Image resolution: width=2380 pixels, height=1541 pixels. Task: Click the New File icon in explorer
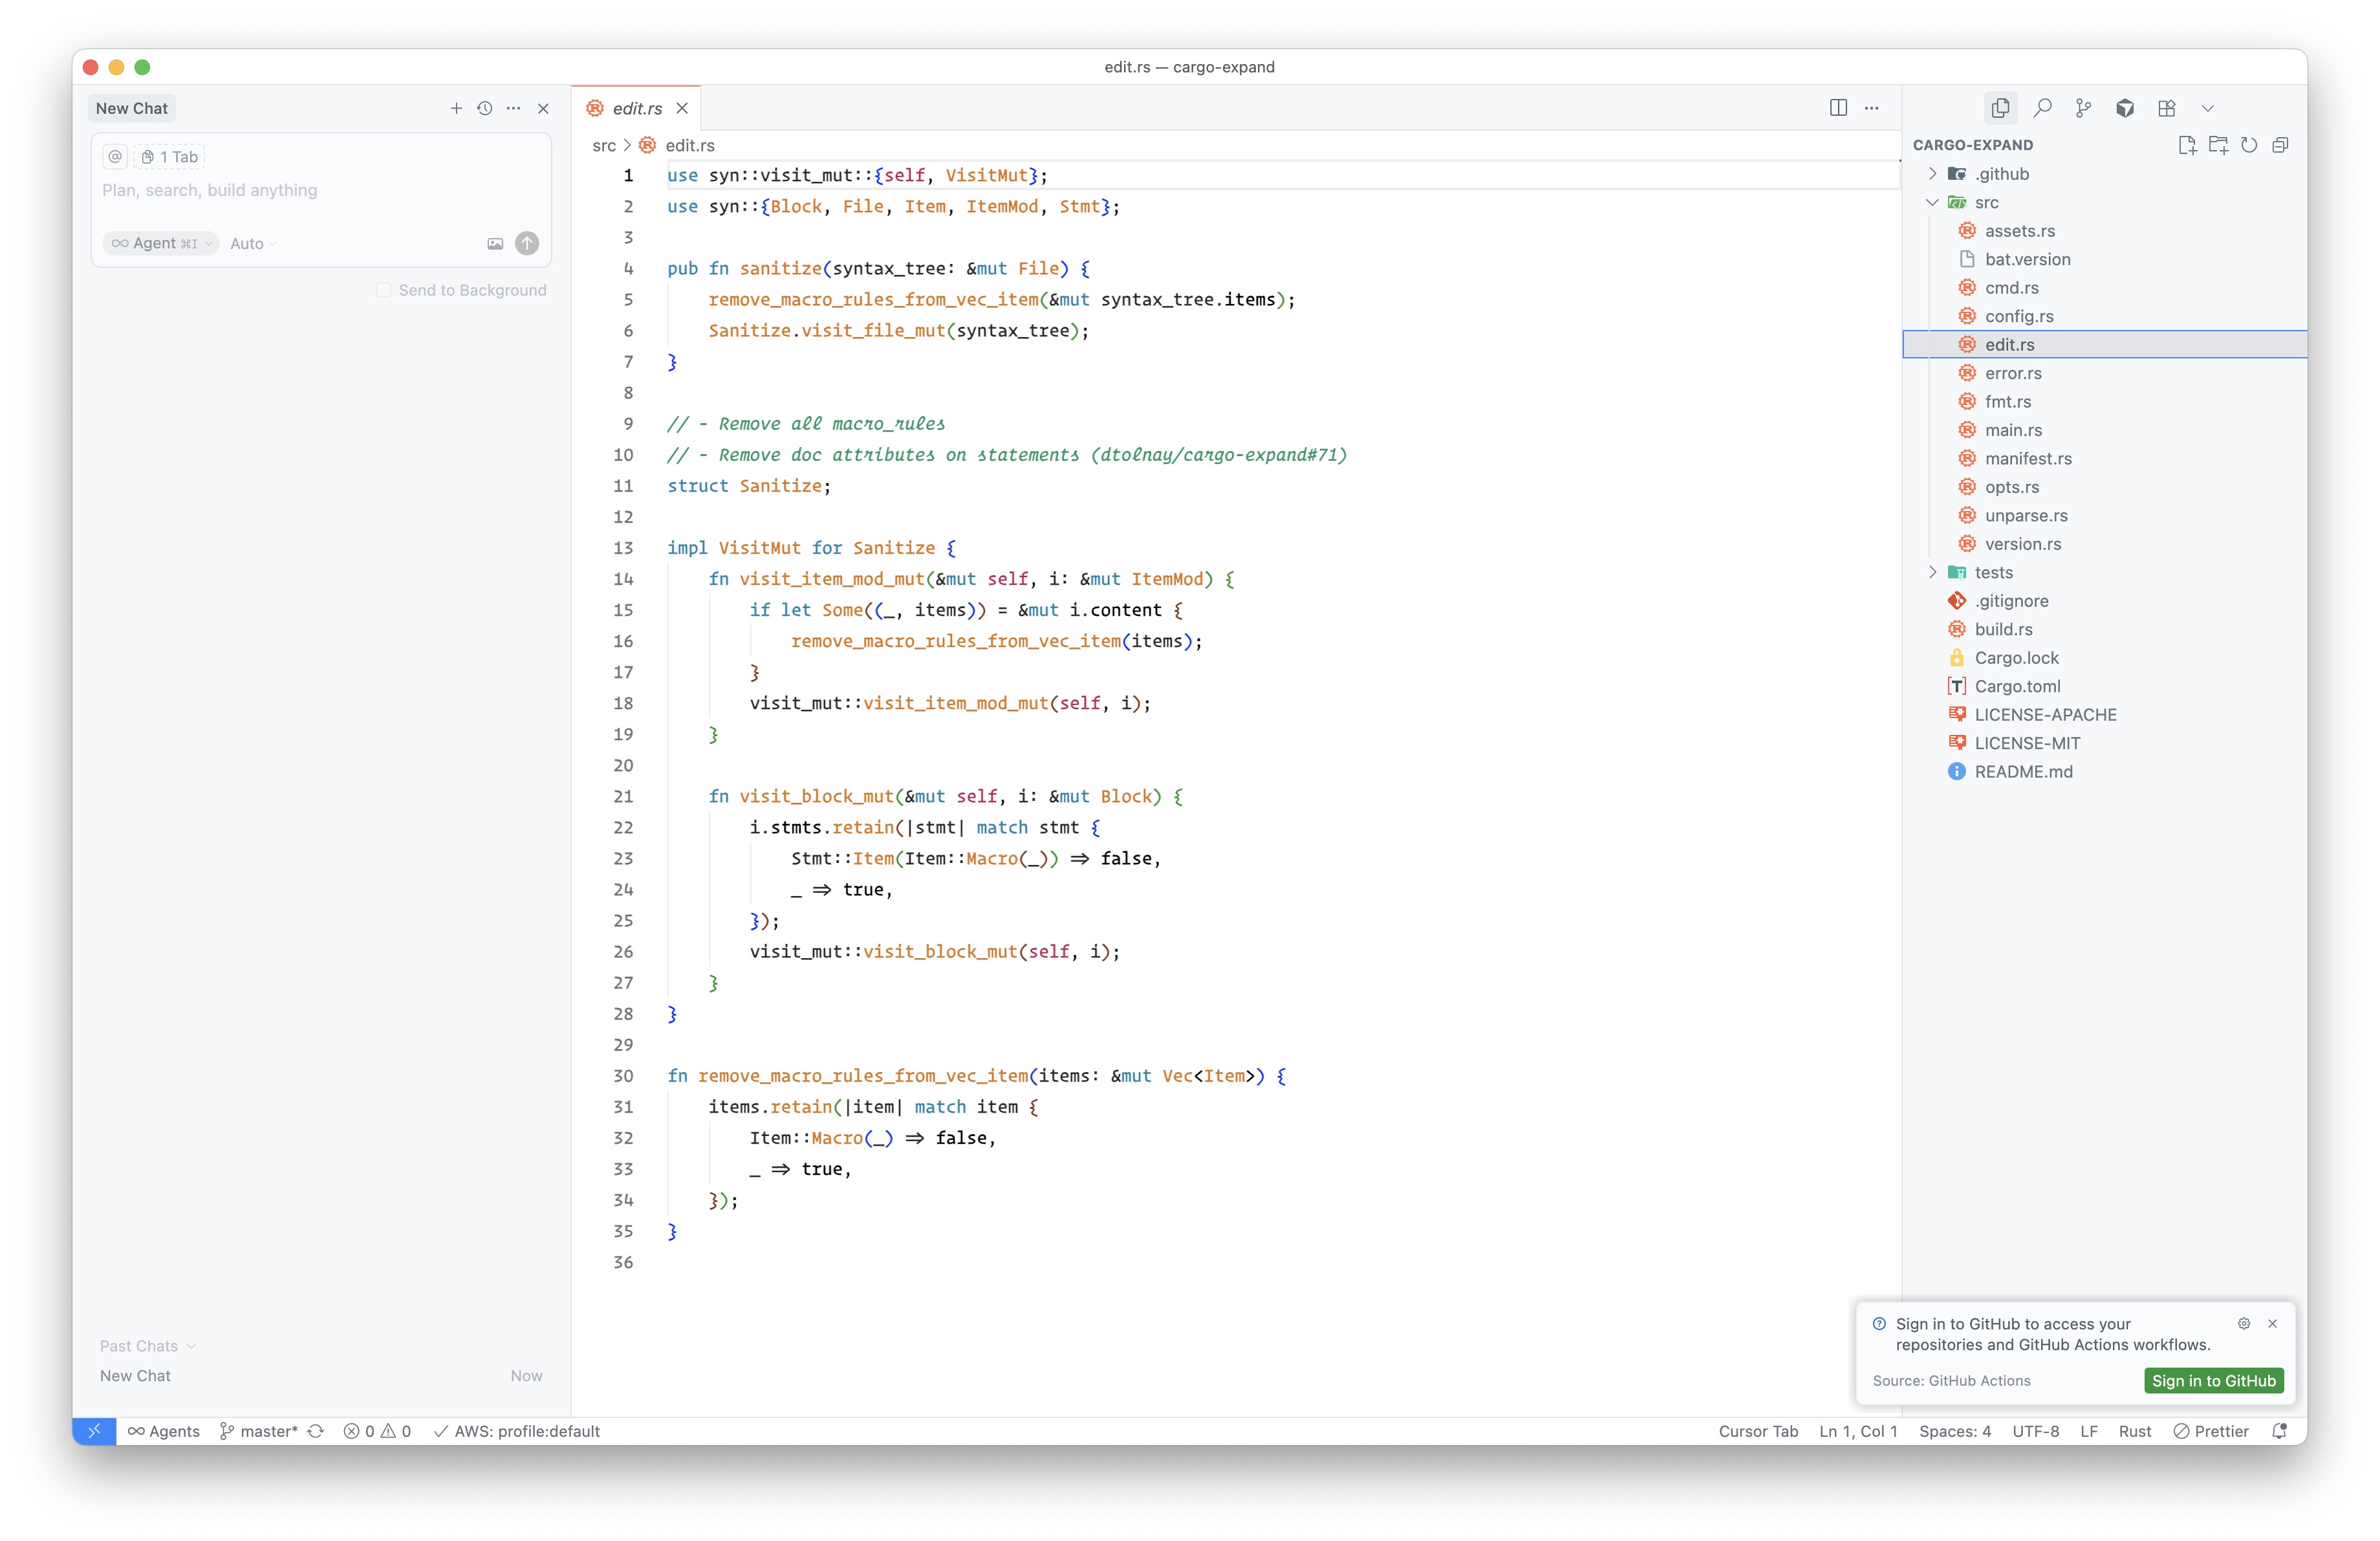pyautogui.click(x=2186, y=145)
